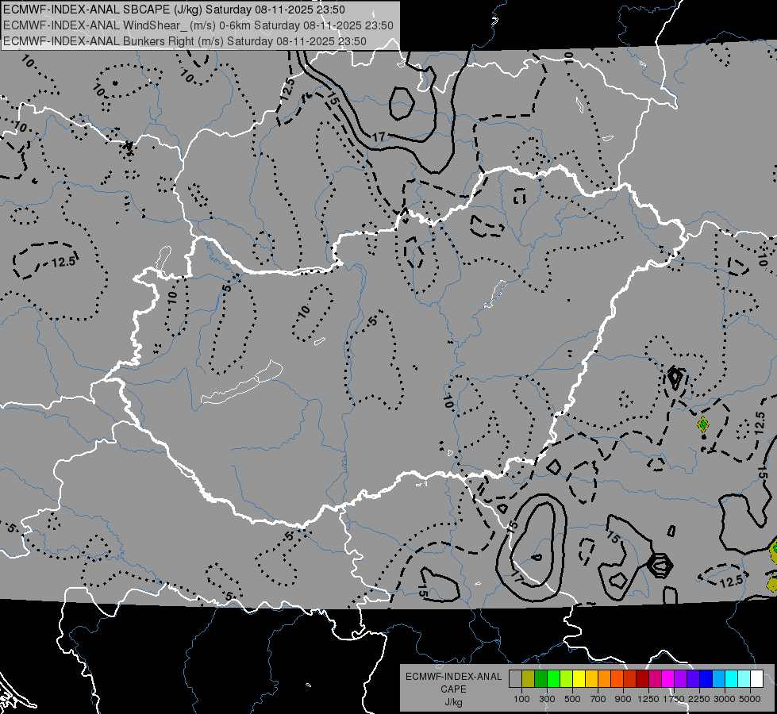
Task: Click the 500 value on the legend scale
Action: pos(572,699)
